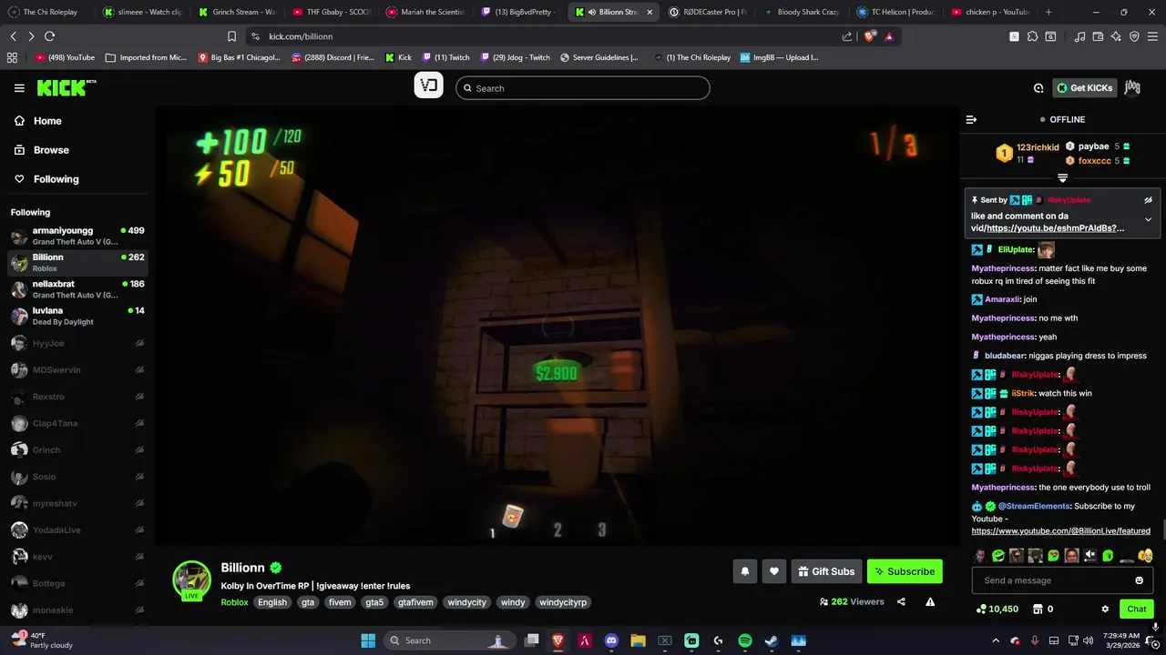The height and width of the screenshot is (655, 1166).
Task: Click the English tag
Action: pos(271,602)
